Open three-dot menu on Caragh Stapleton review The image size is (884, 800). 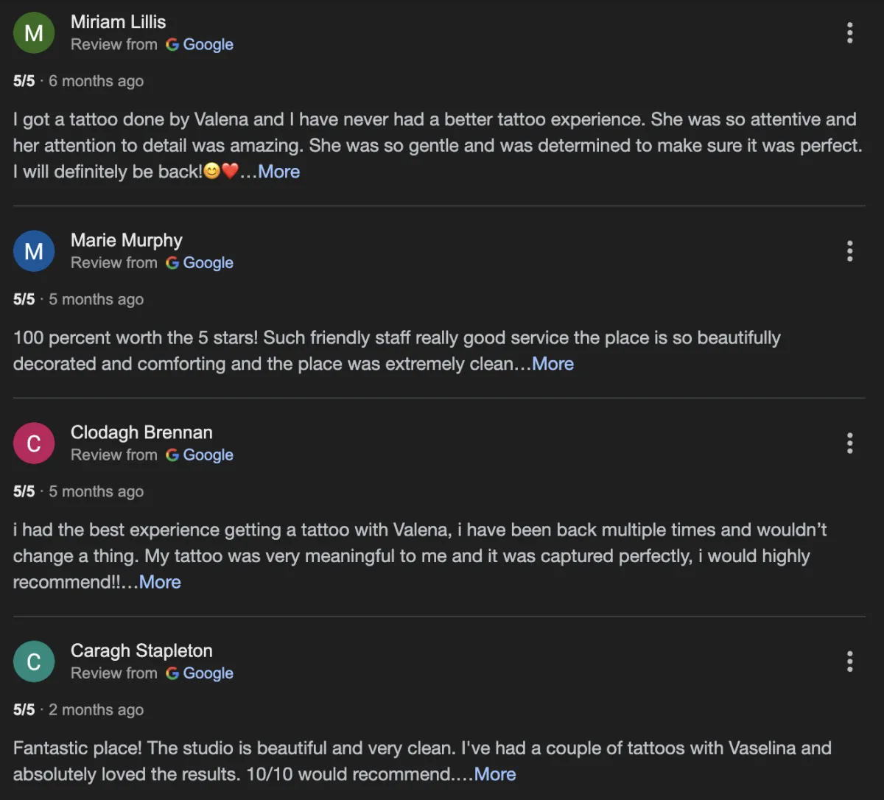849,662
